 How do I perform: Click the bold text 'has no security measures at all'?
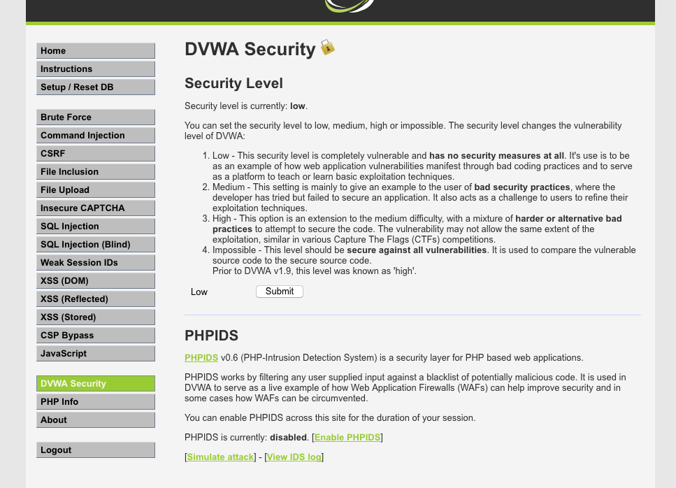pos(496,156)
